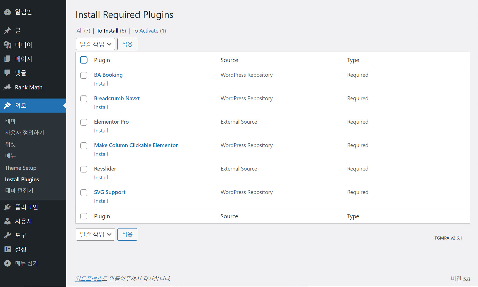Open the Comments speech bubble icon

[x=7, y=73]
